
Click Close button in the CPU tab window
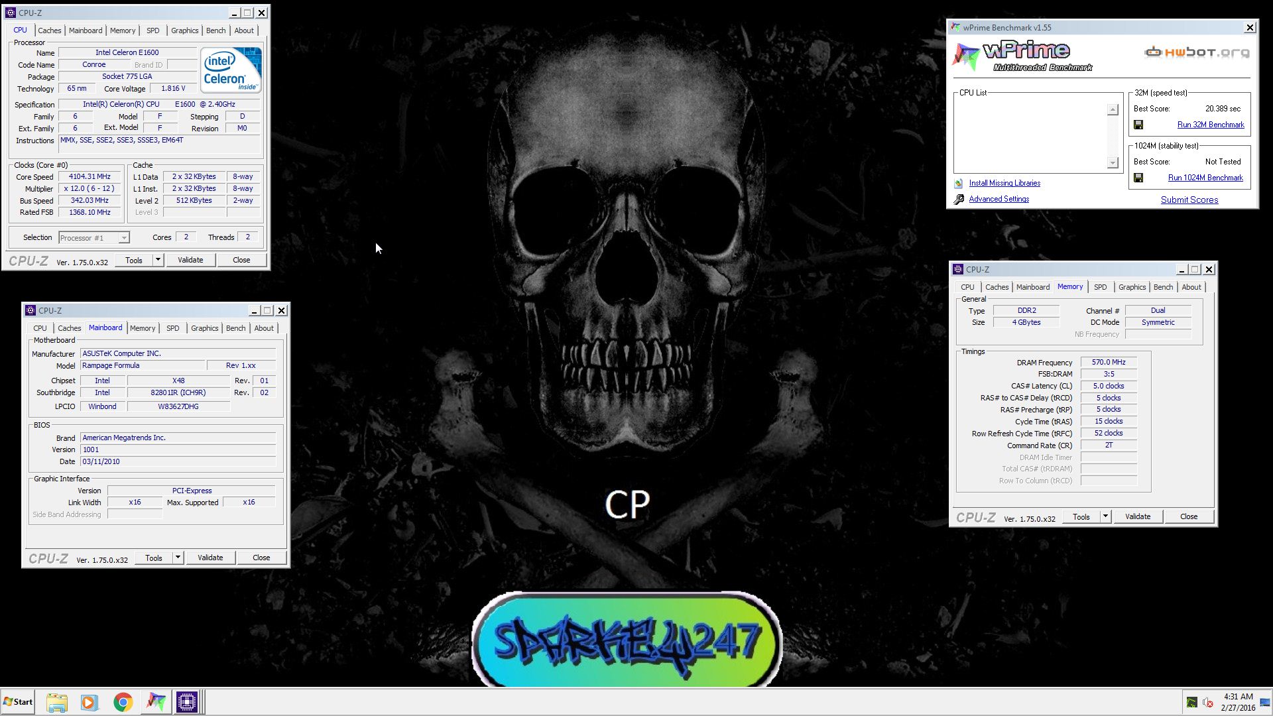pos(241,260)
